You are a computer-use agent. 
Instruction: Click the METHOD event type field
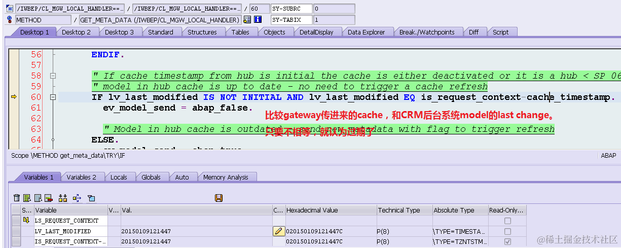click(43, 20)
